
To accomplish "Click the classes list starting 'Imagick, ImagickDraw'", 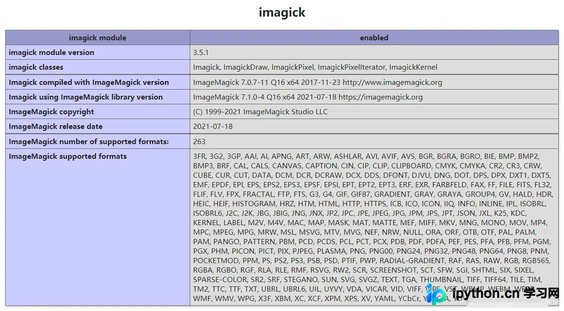I will 315,67.
